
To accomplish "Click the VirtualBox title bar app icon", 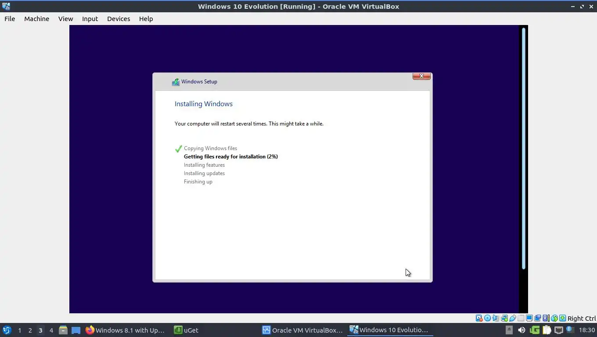I will pos(6,6).
